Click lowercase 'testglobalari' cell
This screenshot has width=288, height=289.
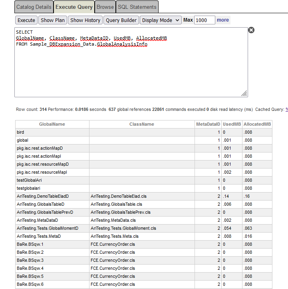52,189
